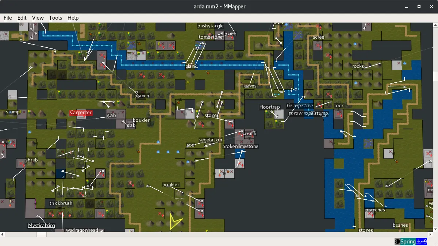Click the branch map label
Screen dimensions: 438x246
[x=142, y=96]
